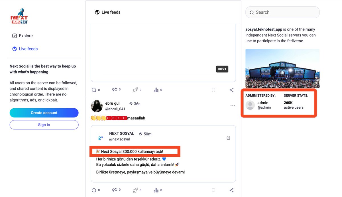
Task: Bookmark the video post
Action: (x=213, y=90)
